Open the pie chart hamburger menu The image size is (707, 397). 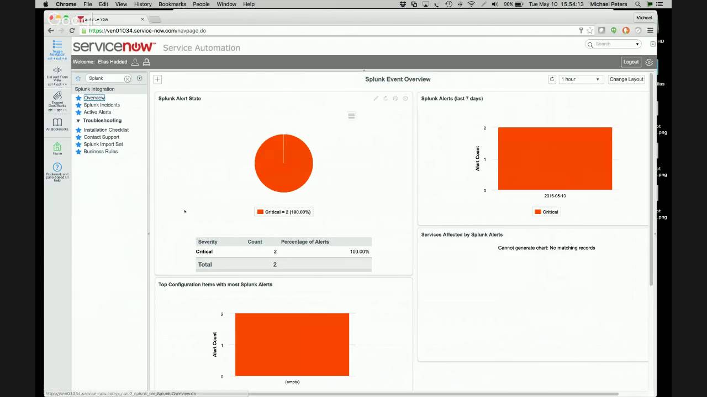(351, 116)
